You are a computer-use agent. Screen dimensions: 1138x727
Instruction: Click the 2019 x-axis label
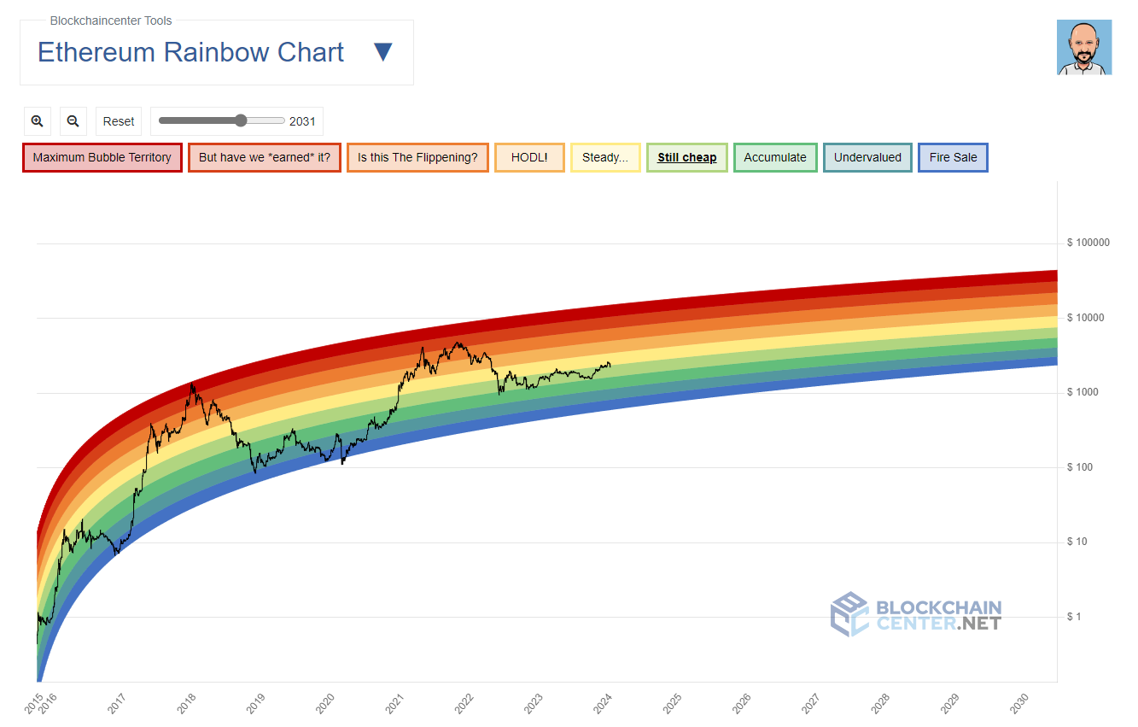[x=256, y=703]
